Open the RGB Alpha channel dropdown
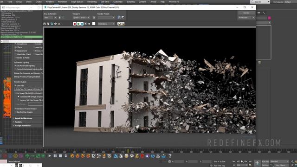Image resolution: width=297 pixels, height=167 pixels. [x=106, y=24]
